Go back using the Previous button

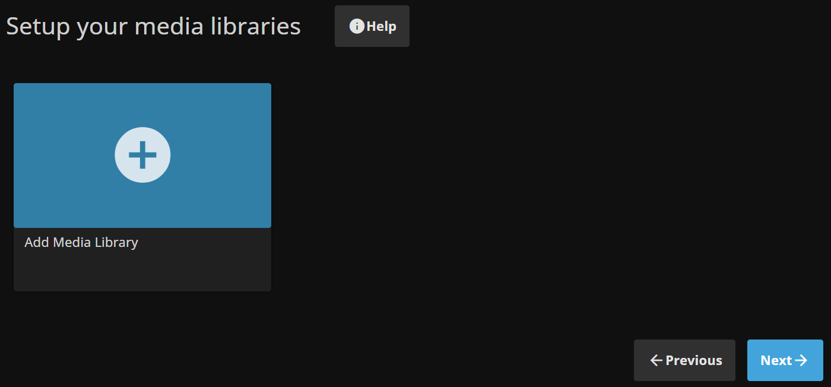pos(684,360)
